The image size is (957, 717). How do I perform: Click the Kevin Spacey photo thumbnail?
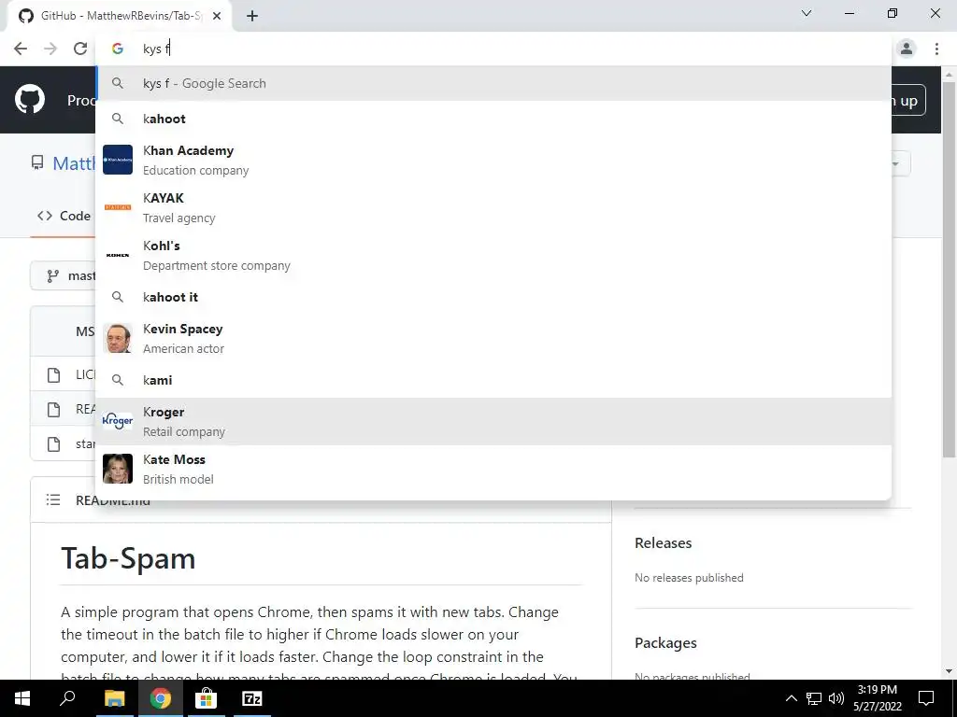click(118, 338)
